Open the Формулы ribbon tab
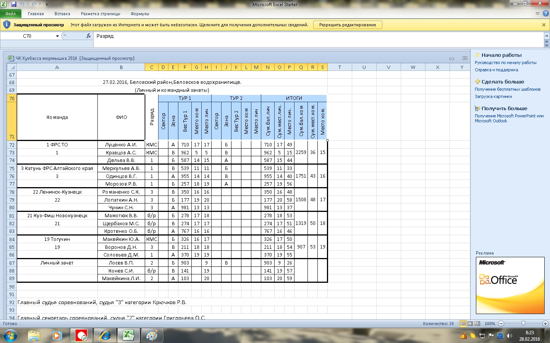Viewport: 550px width, 343px height. point(140,14)
